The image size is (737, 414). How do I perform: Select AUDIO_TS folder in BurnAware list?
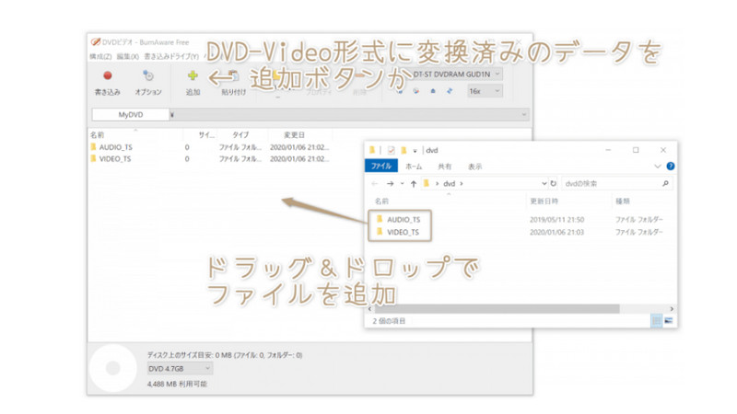point(116,147)
